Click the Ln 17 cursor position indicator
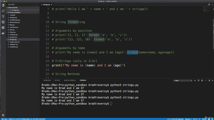This screenshot has height=120, width=214. 175,119
